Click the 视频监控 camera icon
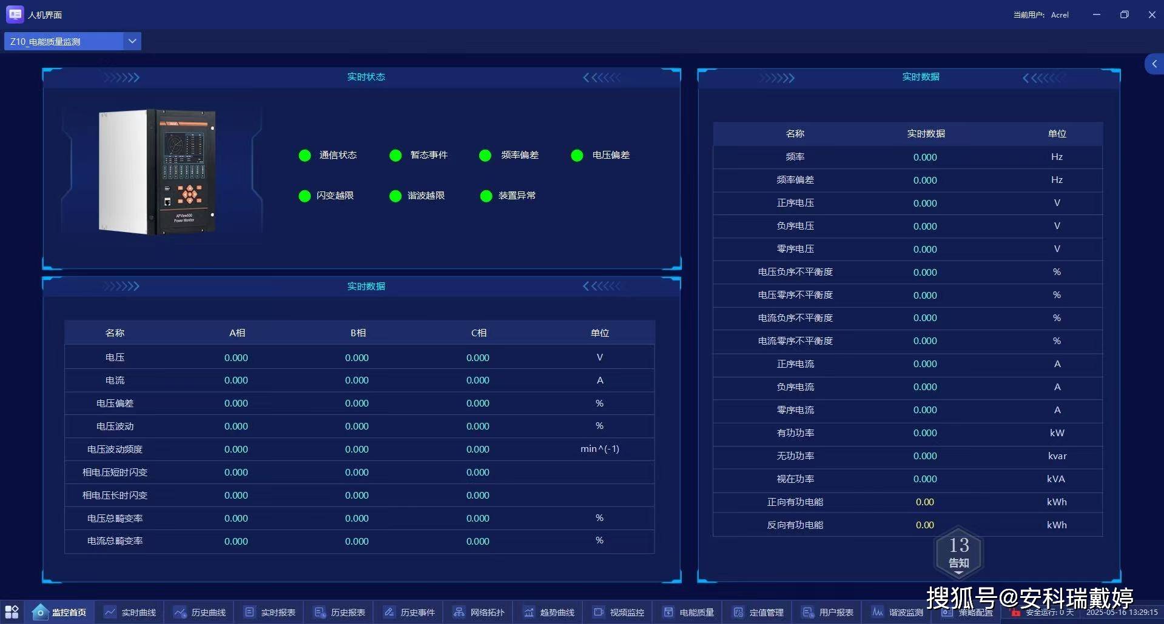 (599, 612)
